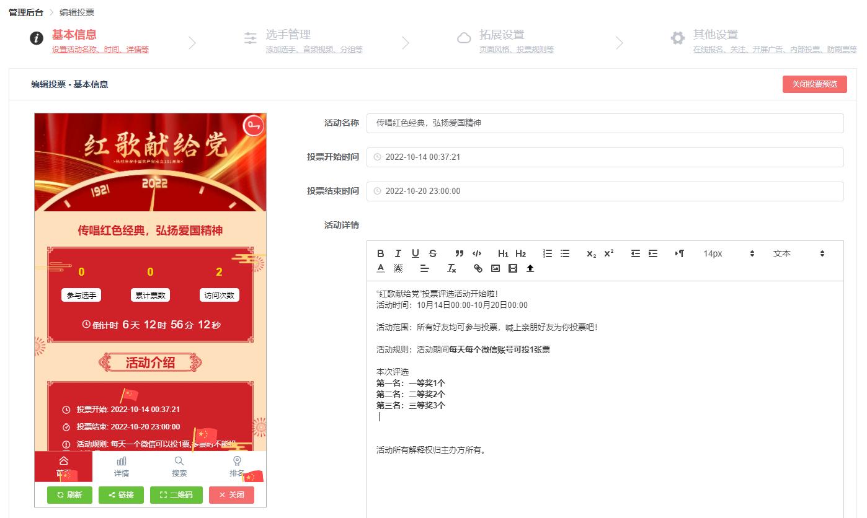Clear formatting with the Tx icon
The image size is (867, 518).
tap(451, 268)
